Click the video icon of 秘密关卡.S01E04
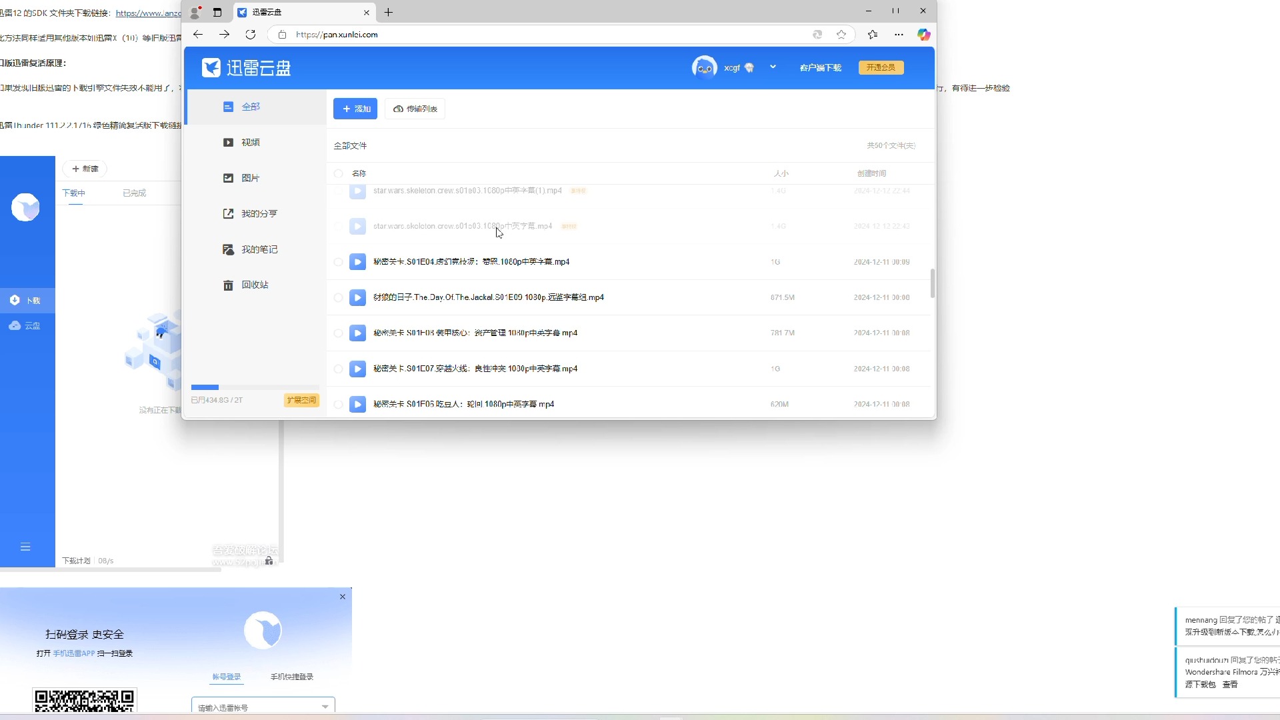1280x720 pixels. [x=357, y=262]
